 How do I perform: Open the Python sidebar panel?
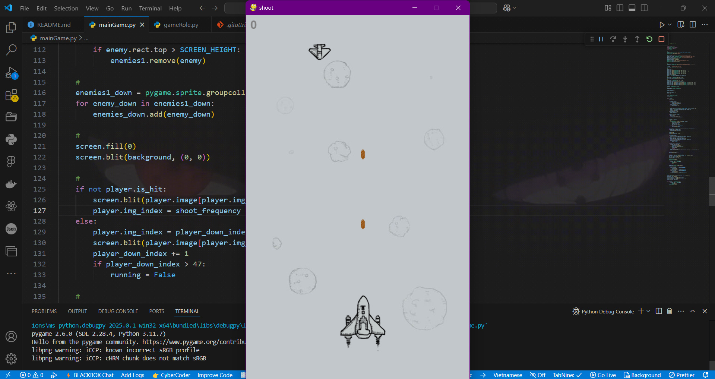coord(11,139)
